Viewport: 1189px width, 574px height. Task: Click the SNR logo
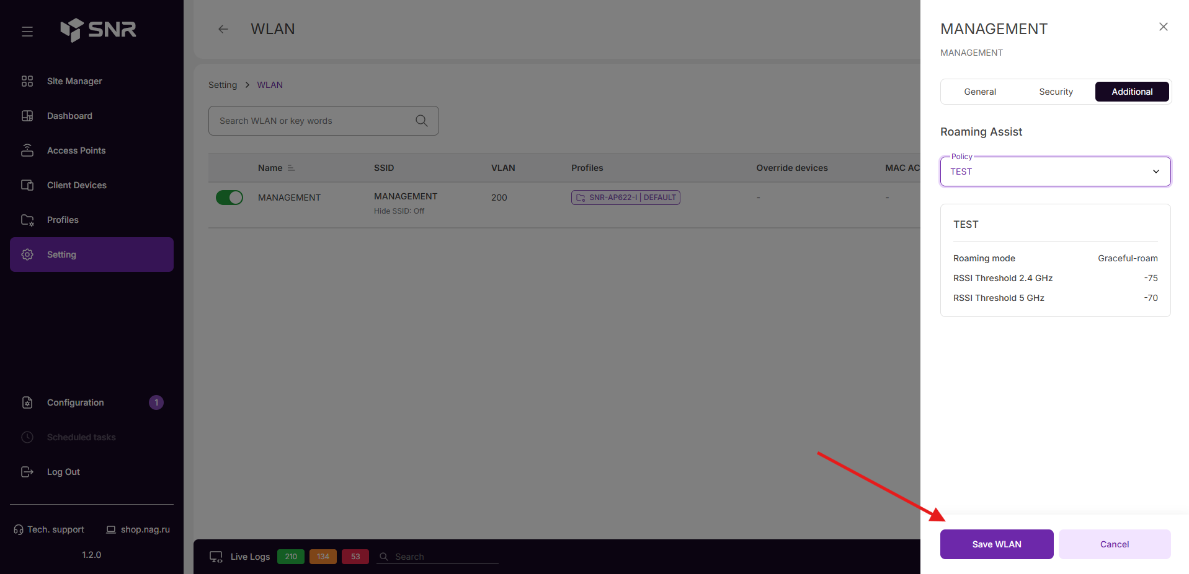coord(98,29)
